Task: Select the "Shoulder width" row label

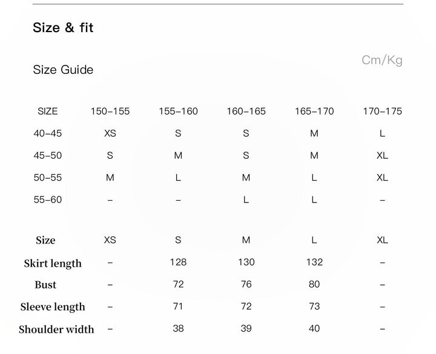Action: point(56,330)
